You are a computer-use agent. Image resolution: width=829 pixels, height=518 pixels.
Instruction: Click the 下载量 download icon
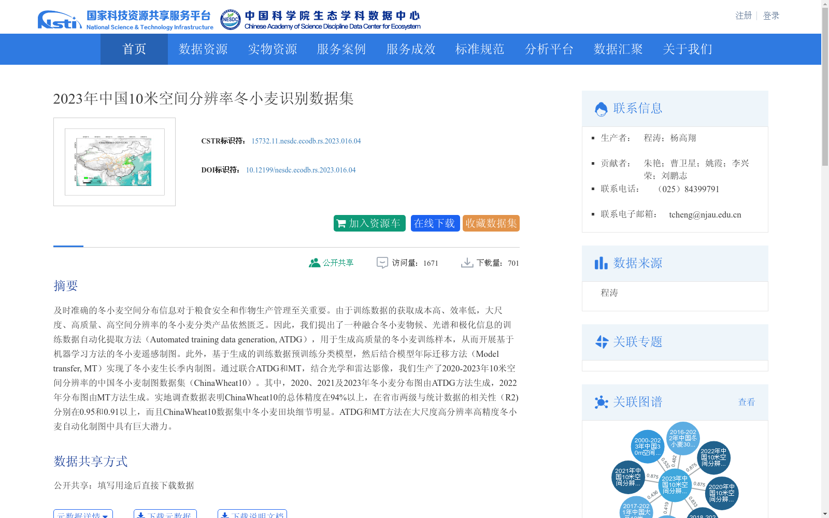coord(467,263)
